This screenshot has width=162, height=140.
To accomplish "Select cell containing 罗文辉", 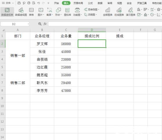I will [42, 44].
